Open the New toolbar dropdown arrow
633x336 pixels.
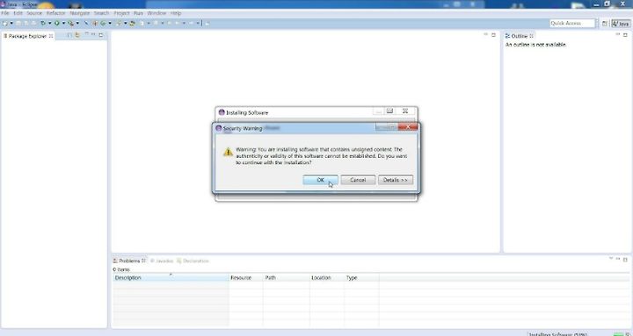pos(11,23)
